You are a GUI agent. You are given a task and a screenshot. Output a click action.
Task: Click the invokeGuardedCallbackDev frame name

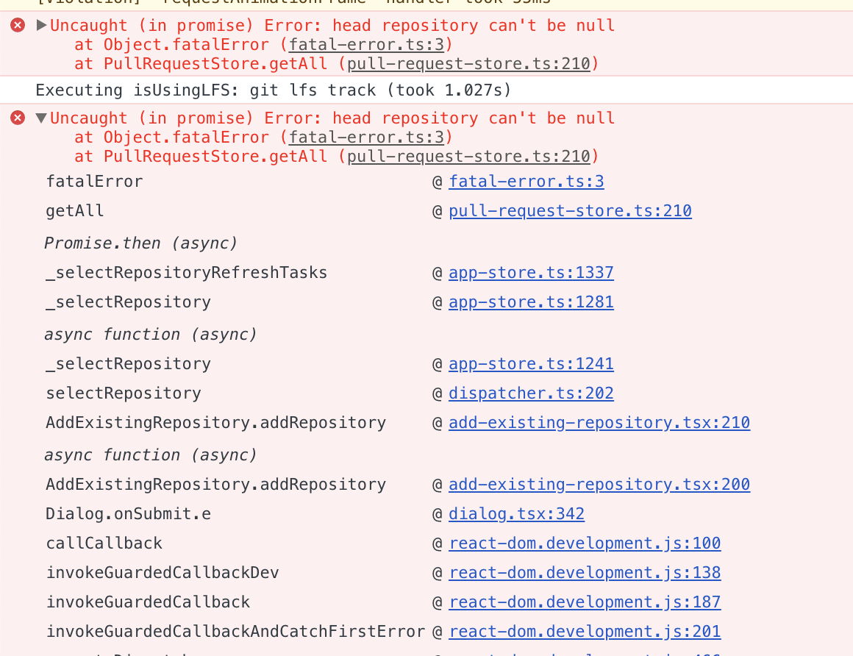click(x=162, y=572)
